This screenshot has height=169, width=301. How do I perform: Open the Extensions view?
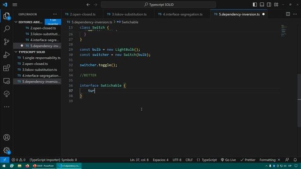7,68
